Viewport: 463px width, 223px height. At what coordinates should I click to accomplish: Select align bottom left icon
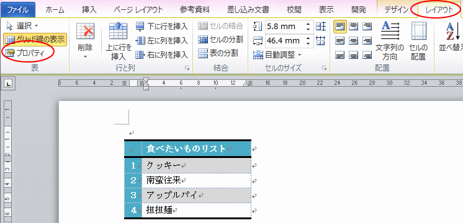[x=340, y=55]
